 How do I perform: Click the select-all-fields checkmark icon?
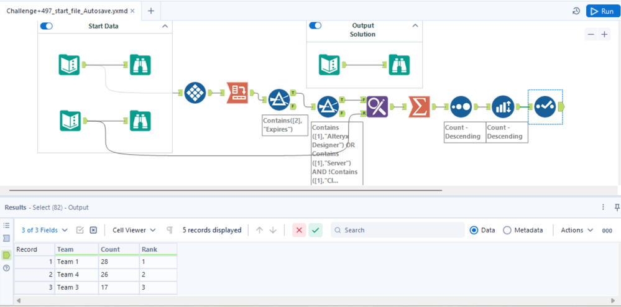80,230
